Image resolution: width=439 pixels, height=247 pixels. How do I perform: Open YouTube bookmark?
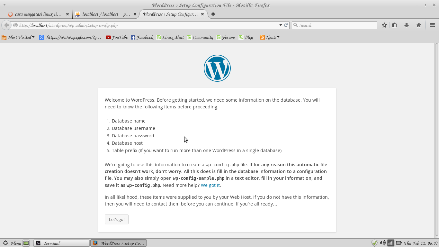pos(117,37)
